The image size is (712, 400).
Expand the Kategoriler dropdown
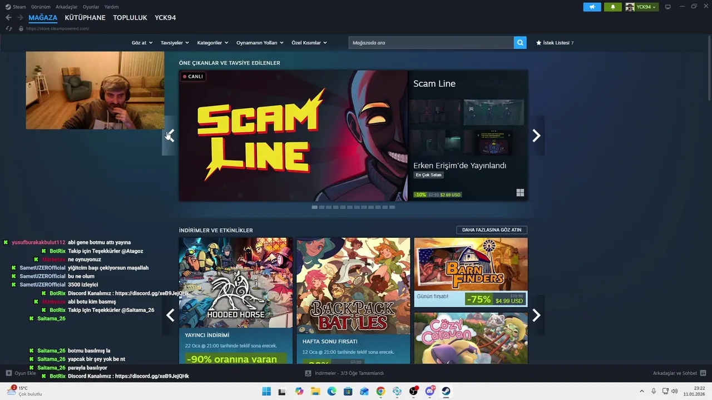click(x=212, y=43)
